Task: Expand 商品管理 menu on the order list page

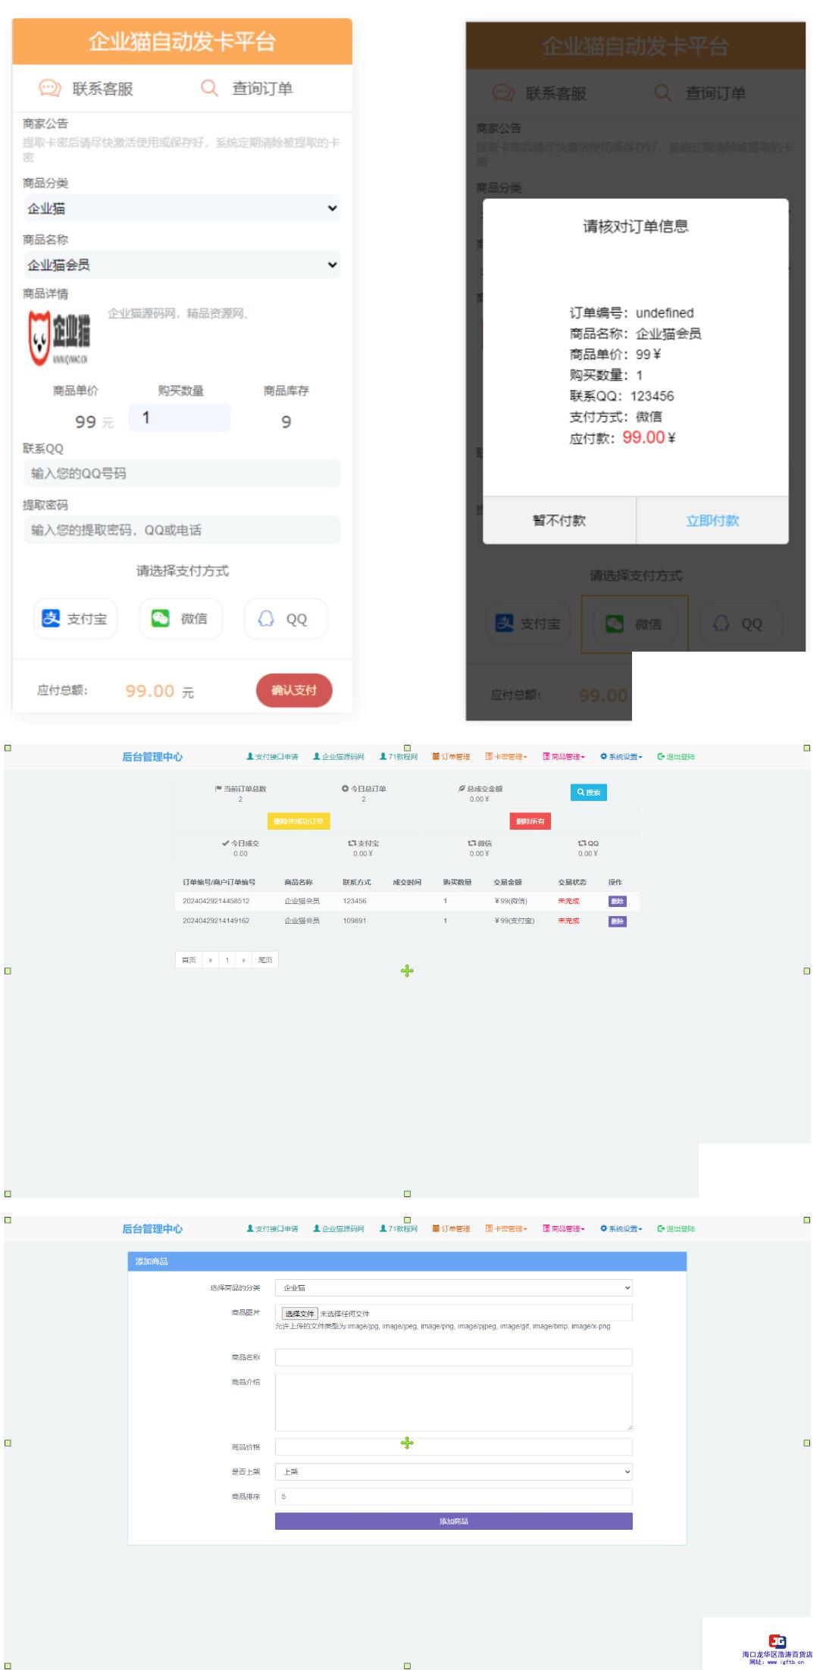Action: tap(564, 757)
